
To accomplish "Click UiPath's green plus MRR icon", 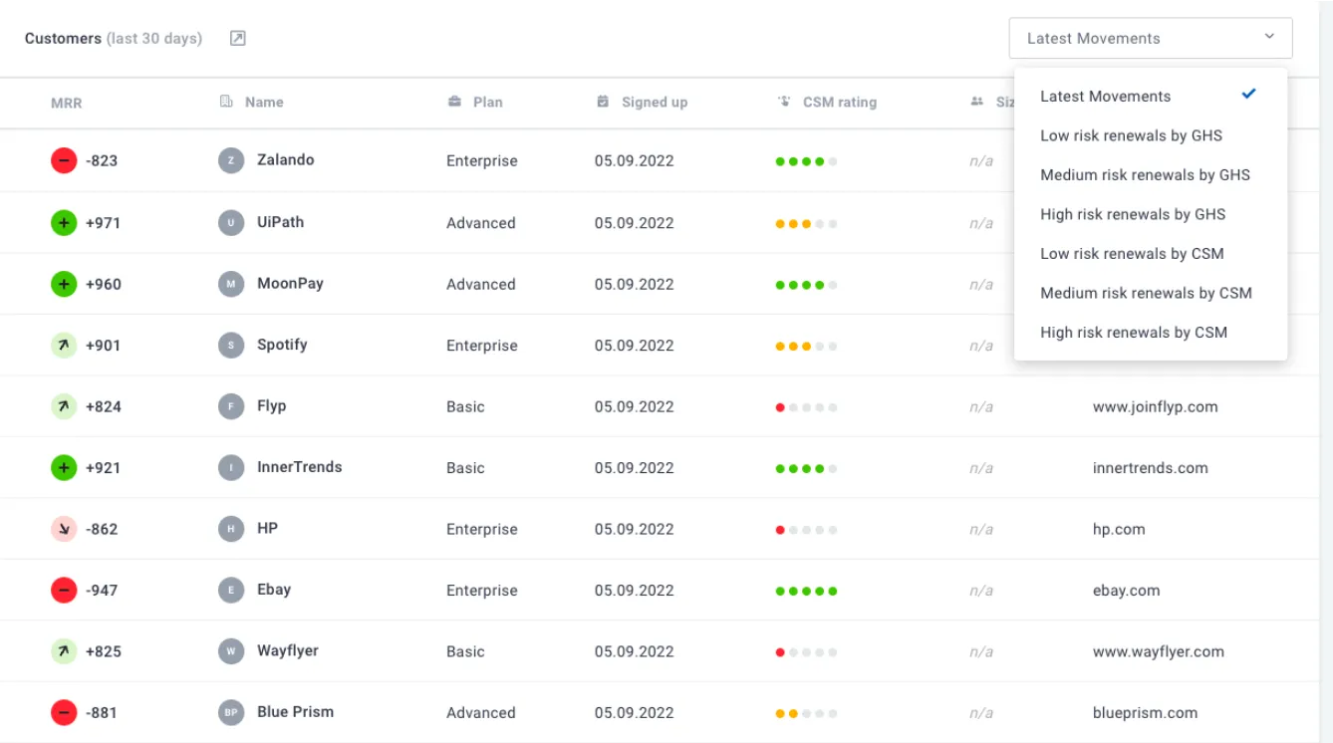I will [x=64, y=223].
